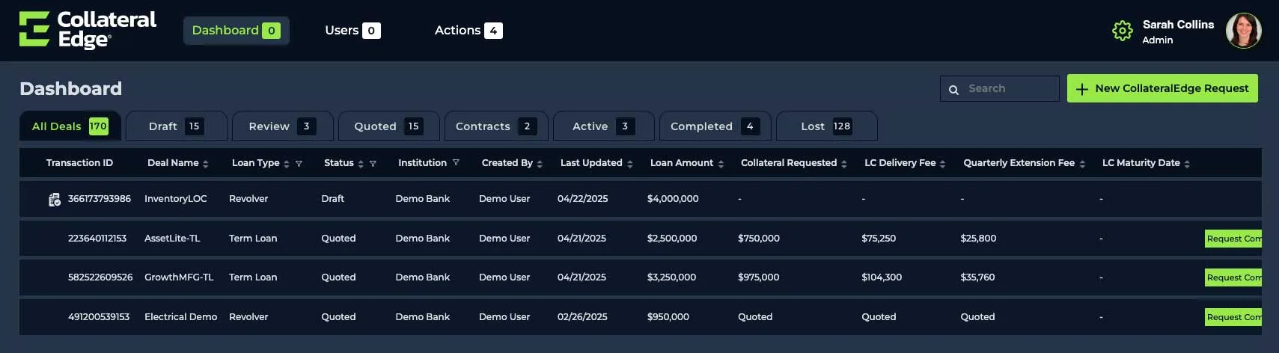This screenshot has height=353, width=1279.
Task: Switch to the Lost tab
Action: click(827, 126)
